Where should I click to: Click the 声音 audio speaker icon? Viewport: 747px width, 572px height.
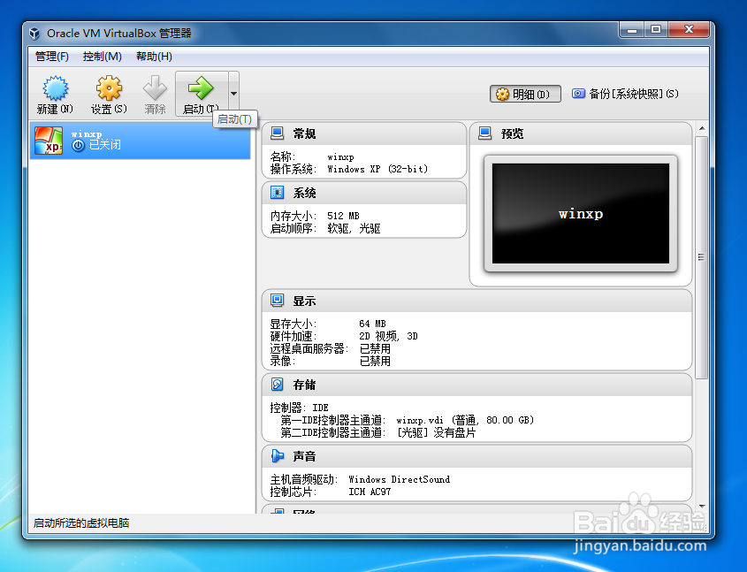[278, 456]
